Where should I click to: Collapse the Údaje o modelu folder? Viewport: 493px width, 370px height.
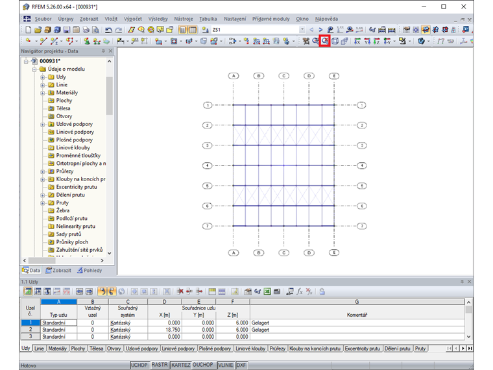click(34, 69)
